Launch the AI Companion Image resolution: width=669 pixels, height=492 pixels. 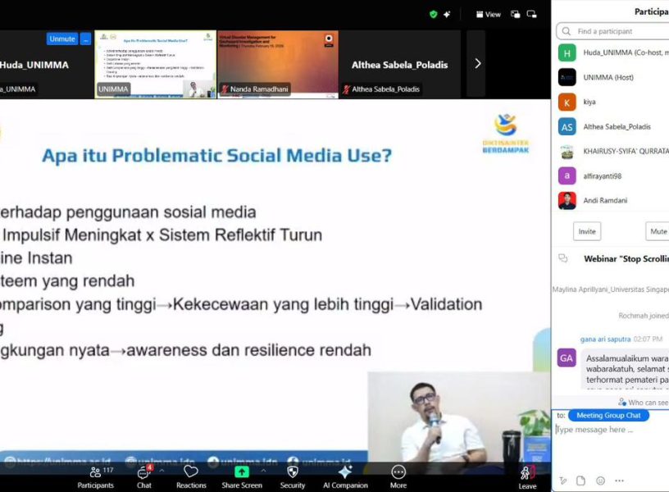tap(345, 472)
